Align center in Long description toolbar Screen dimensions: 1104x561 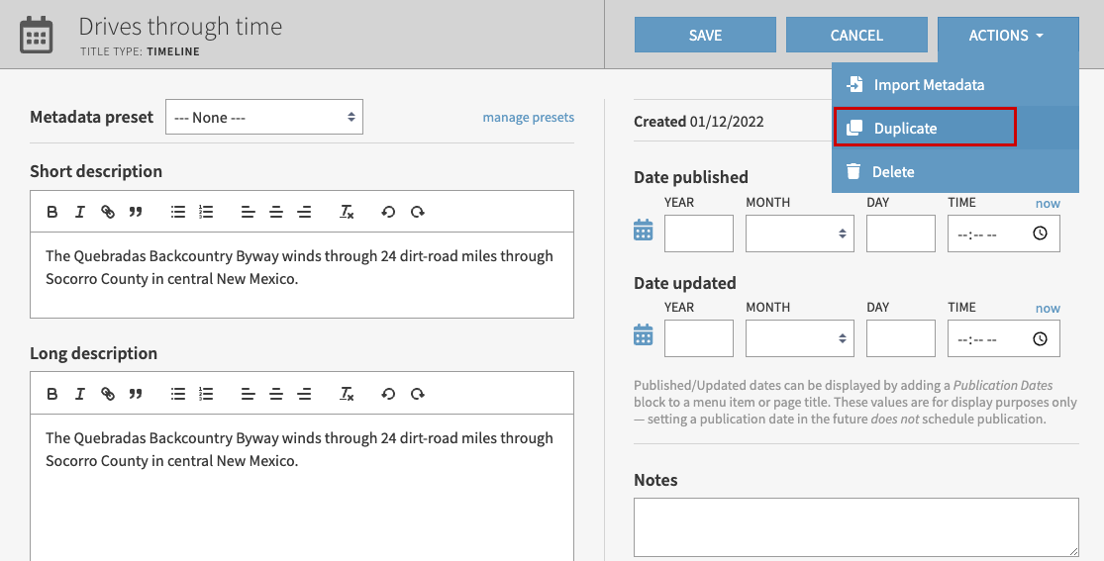pyautogui.click(x=276, y=394)
